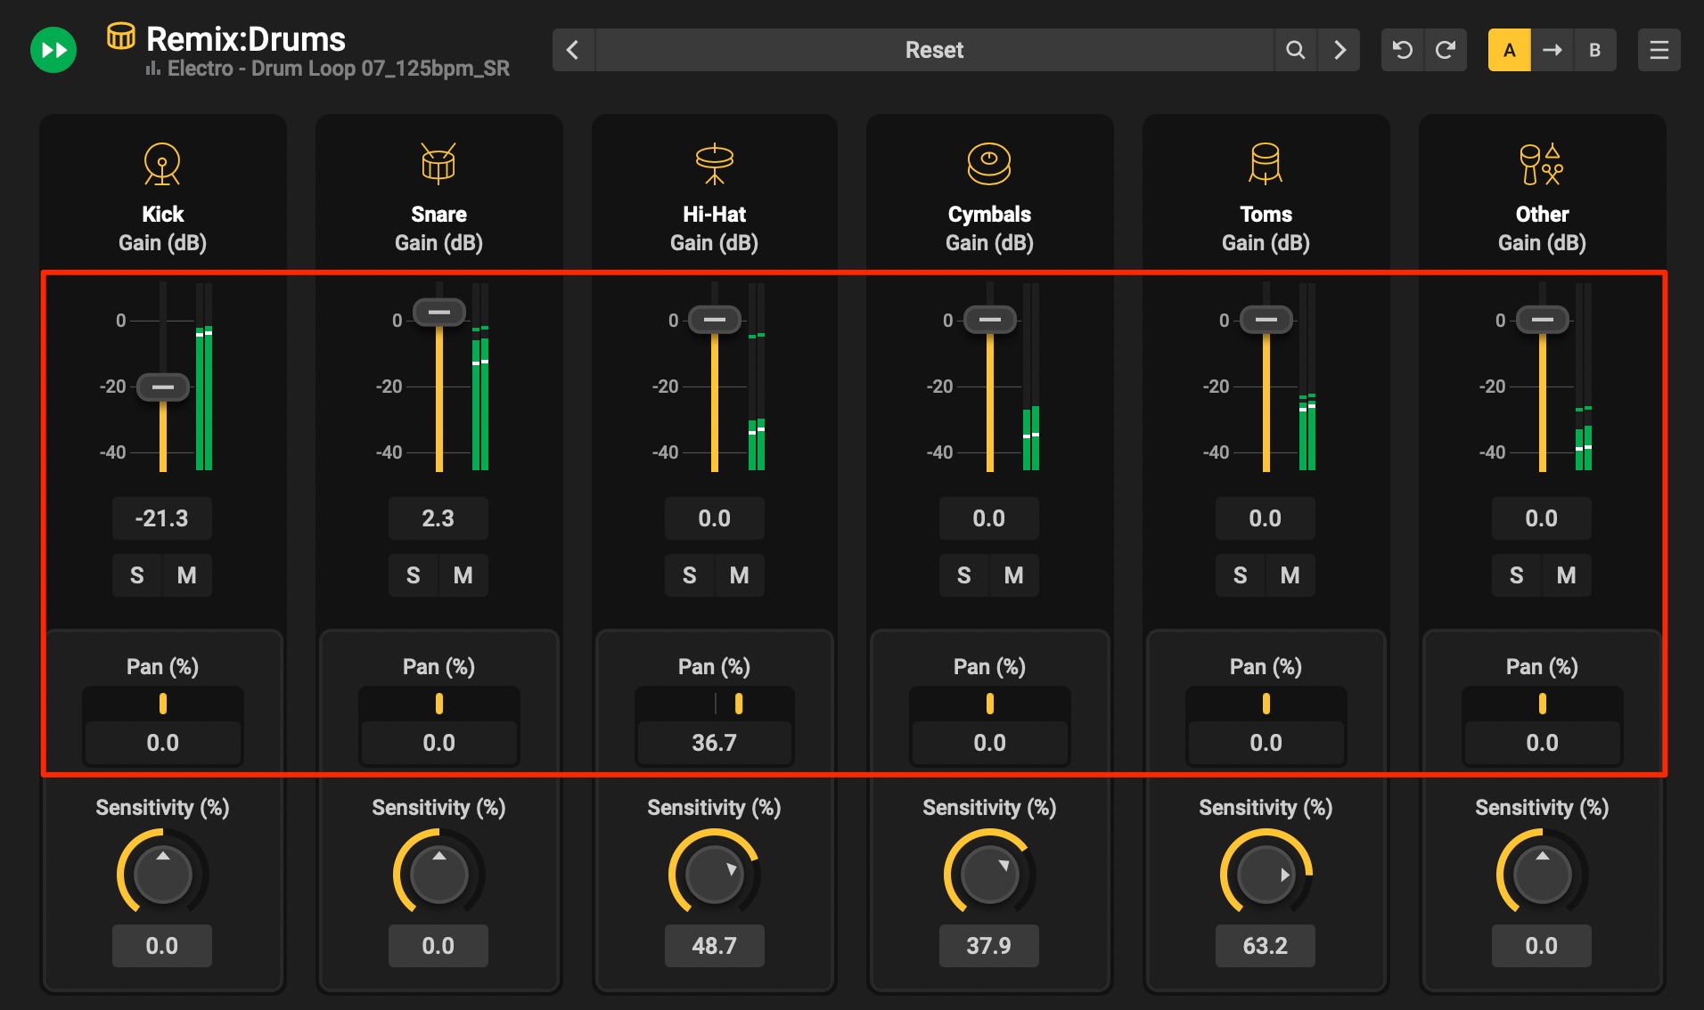Solo the Cymbals channel

[963, 575]
